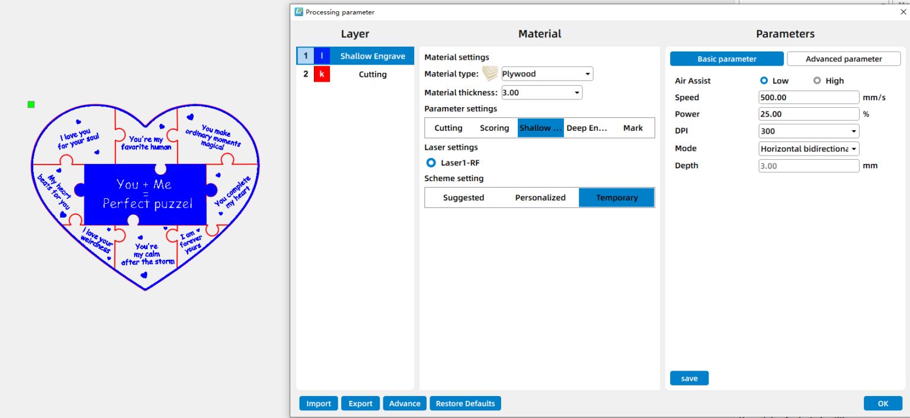Click into the Speed input field
910x418 pixels.
click(808, 97)
